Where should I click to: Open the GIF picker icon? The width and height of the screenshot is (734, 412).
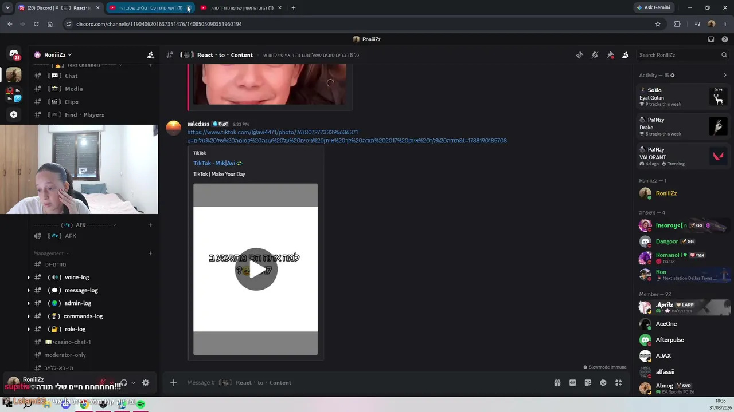[x=572, y=383]
